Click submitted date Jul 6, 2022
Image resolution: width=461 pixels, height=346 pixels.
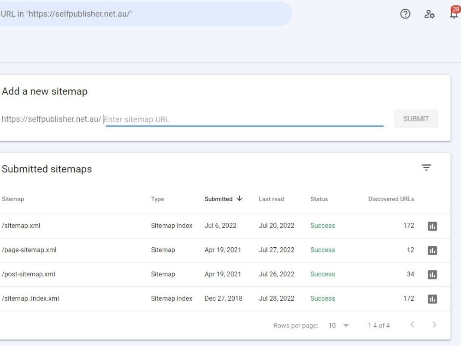click(x=220, y=226)
